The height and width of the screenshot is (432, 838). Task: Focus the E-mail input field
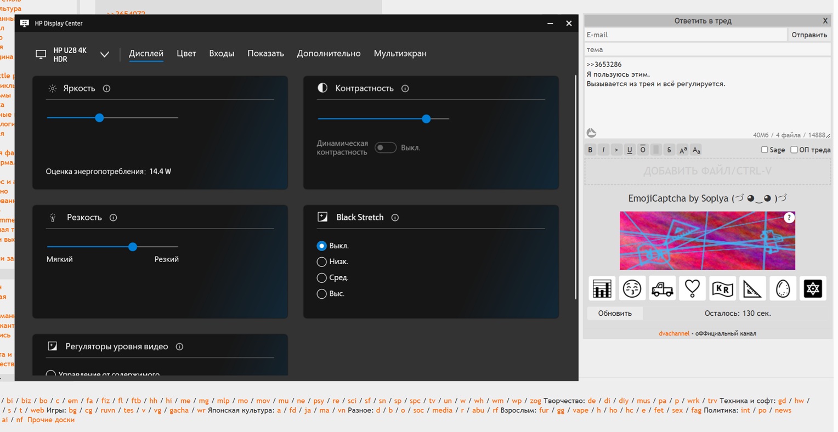(686, 35)
